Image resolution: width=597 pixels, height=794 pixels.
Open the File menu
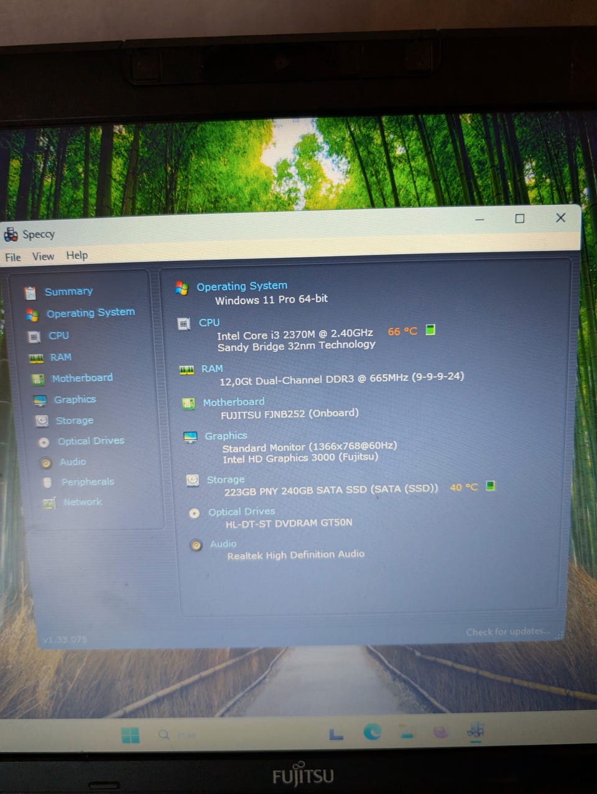pos(13,257)
